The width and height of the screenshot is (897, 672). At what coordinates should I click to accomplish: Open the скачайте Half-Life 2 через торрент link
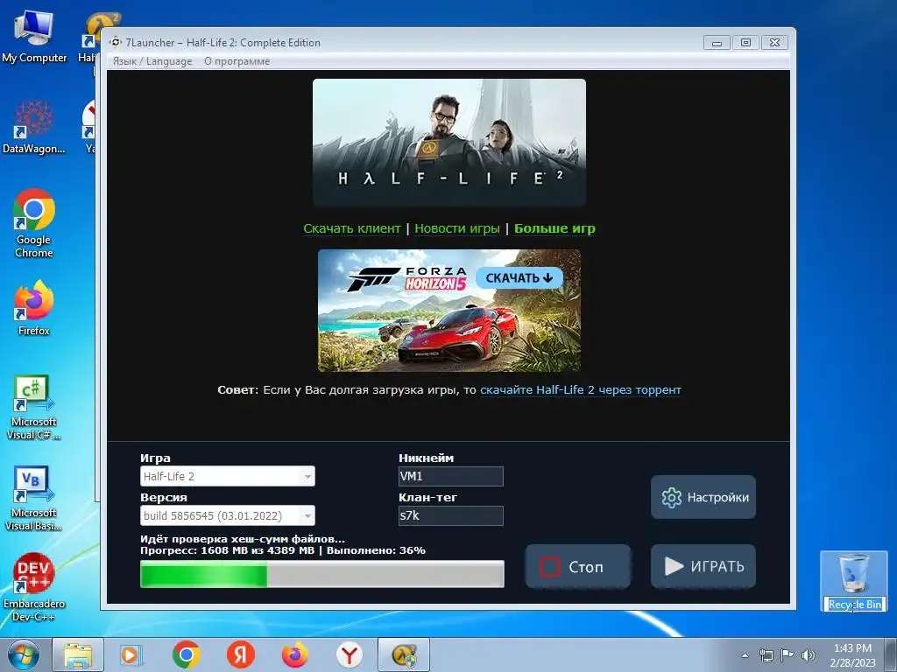[x=581, y=389]
